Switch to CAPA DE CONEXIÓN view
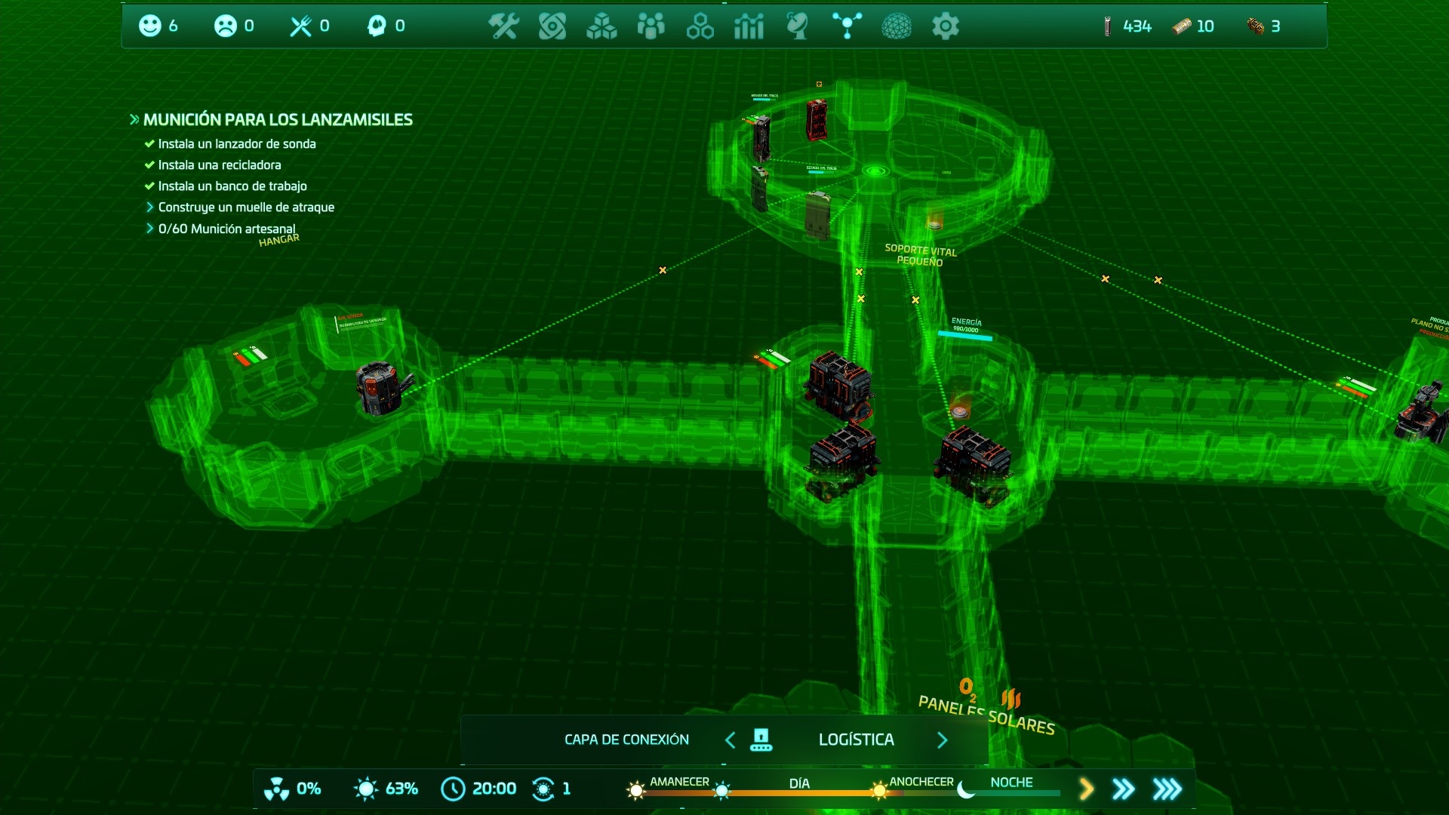This screenshot has height=815, width=1449. [626, 740]
